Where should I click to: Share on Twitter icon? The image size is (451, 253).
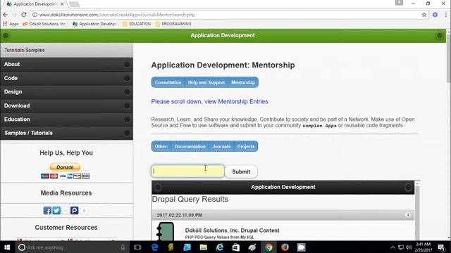[56, 211]
